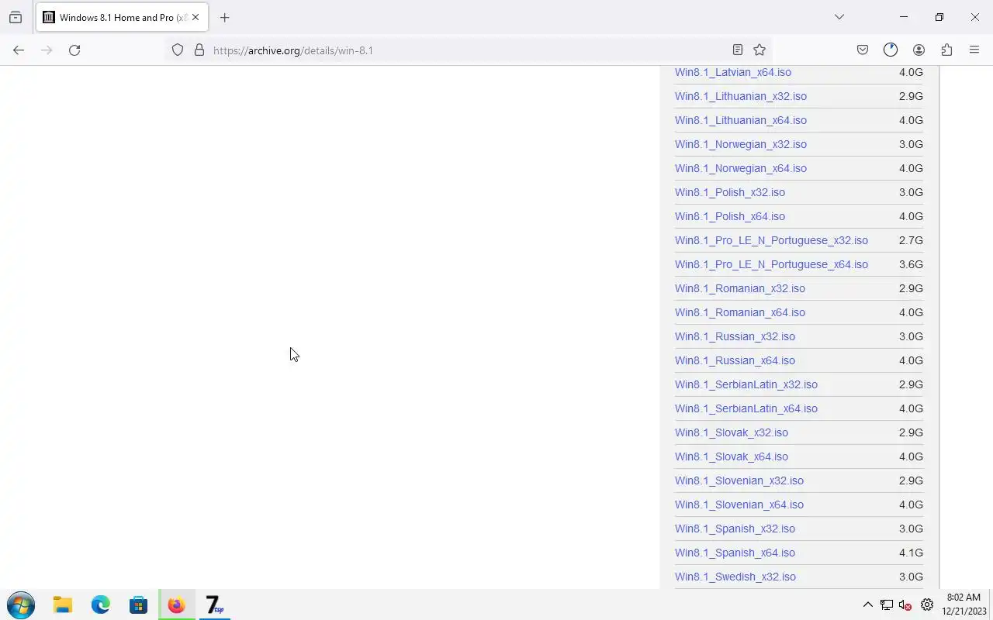This screenshot has width=993, height=620.
Task: Click Win8.1_Slovak_x32.iso link
Action: (x=732, y=432)
